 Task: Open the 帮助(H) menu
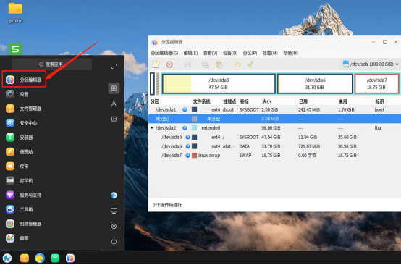(x=290, y=53)
